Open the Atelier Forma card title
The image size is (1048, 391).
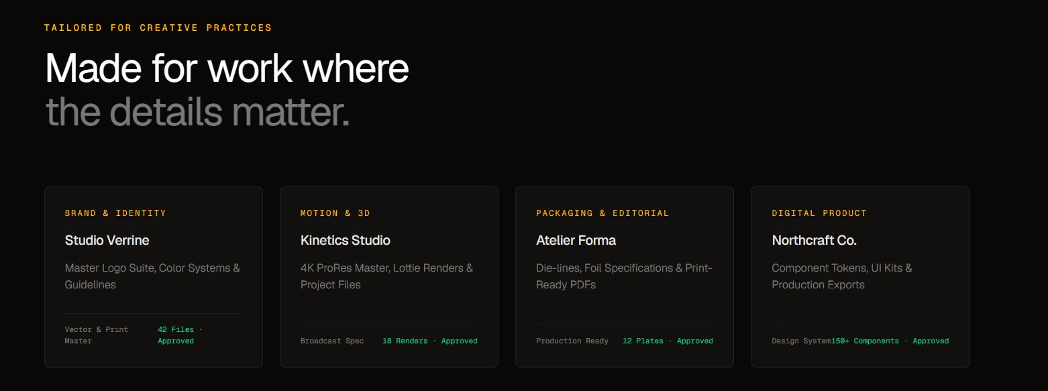(x=576, y=240)
